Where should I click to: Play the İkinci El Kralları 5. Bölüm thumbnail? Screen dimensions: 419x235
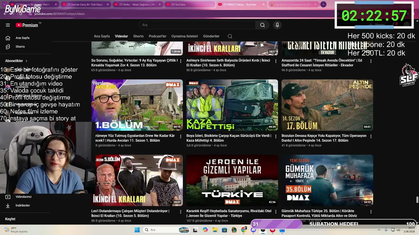point(137,180)
